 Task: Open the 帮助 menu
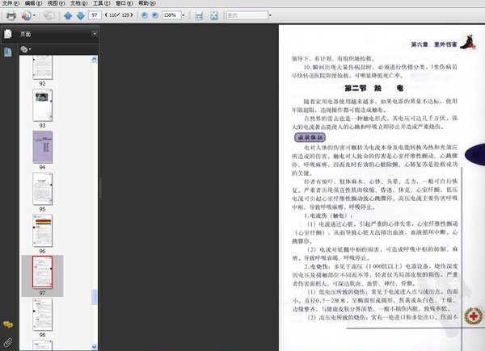coord(145,3)
